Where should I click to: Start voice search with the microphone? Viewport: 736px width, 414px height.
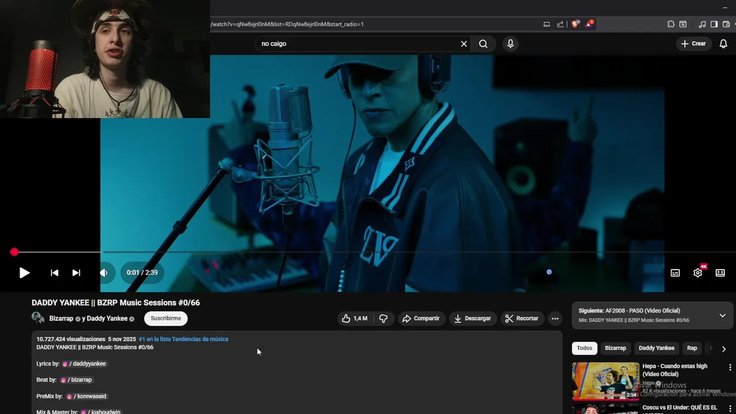[510, 44]
